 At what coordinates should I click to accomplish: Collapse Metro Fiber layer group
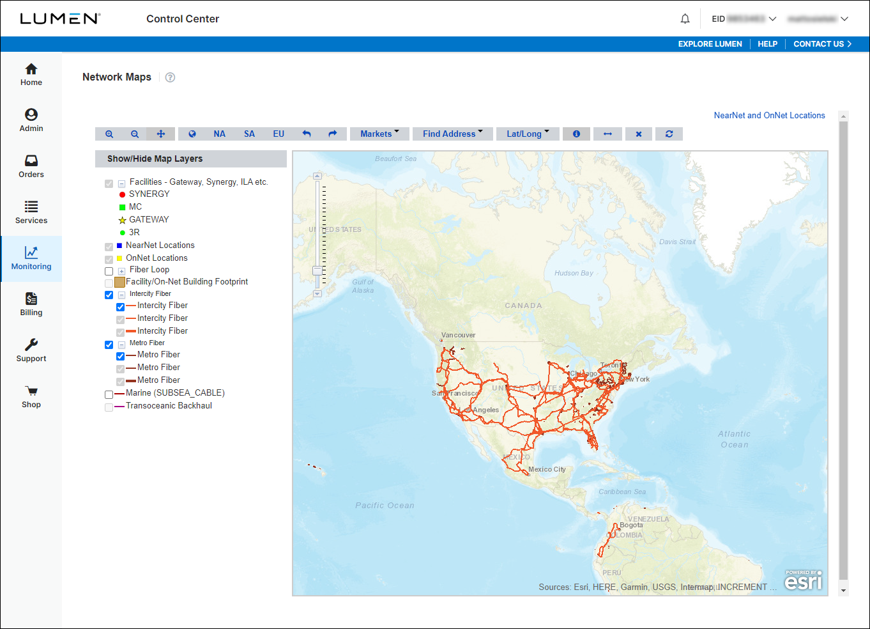(x=121, y=344)
